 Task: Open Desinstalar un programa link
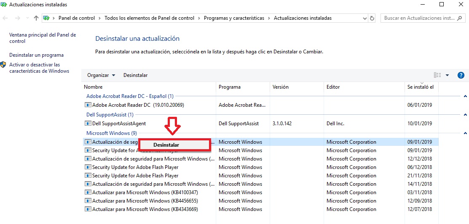tap(37, 55)
